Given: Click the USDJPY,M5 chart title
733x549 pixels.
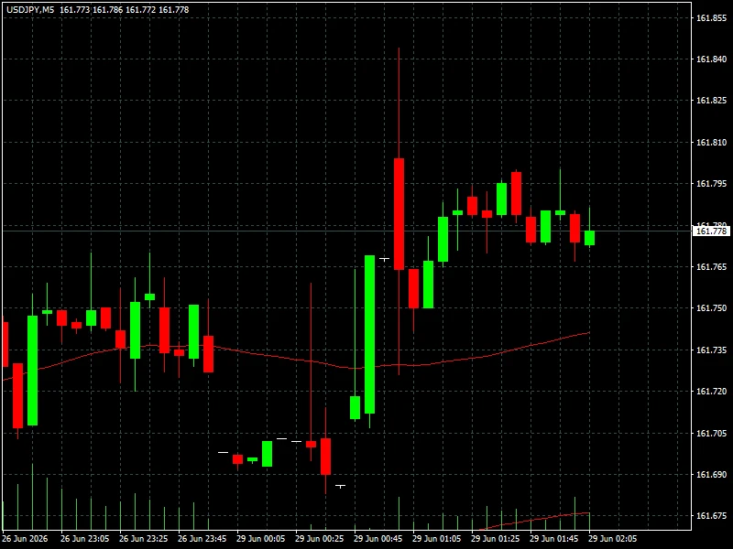Looking at the screenshot, I should click(30, 9).
